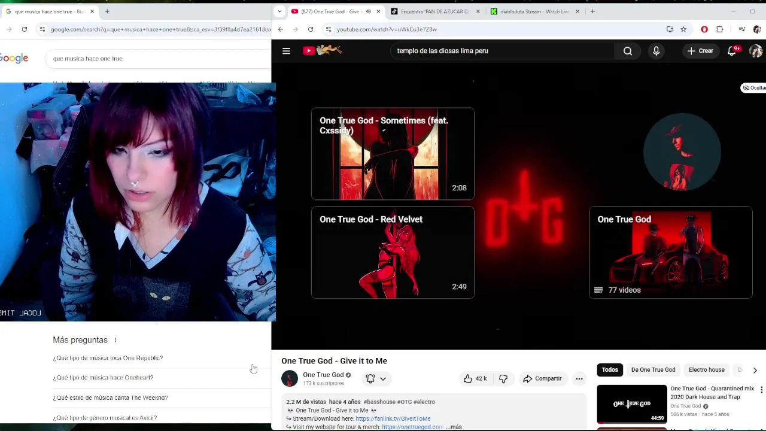
Task: Click the YouTube search magnifier button
Action: point(628,51)
